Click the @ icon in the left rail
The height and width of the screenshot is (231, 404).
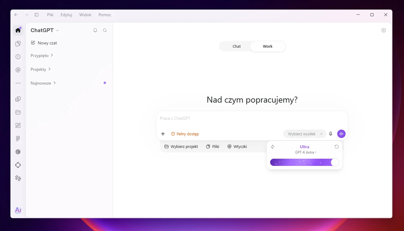[18, 70]
